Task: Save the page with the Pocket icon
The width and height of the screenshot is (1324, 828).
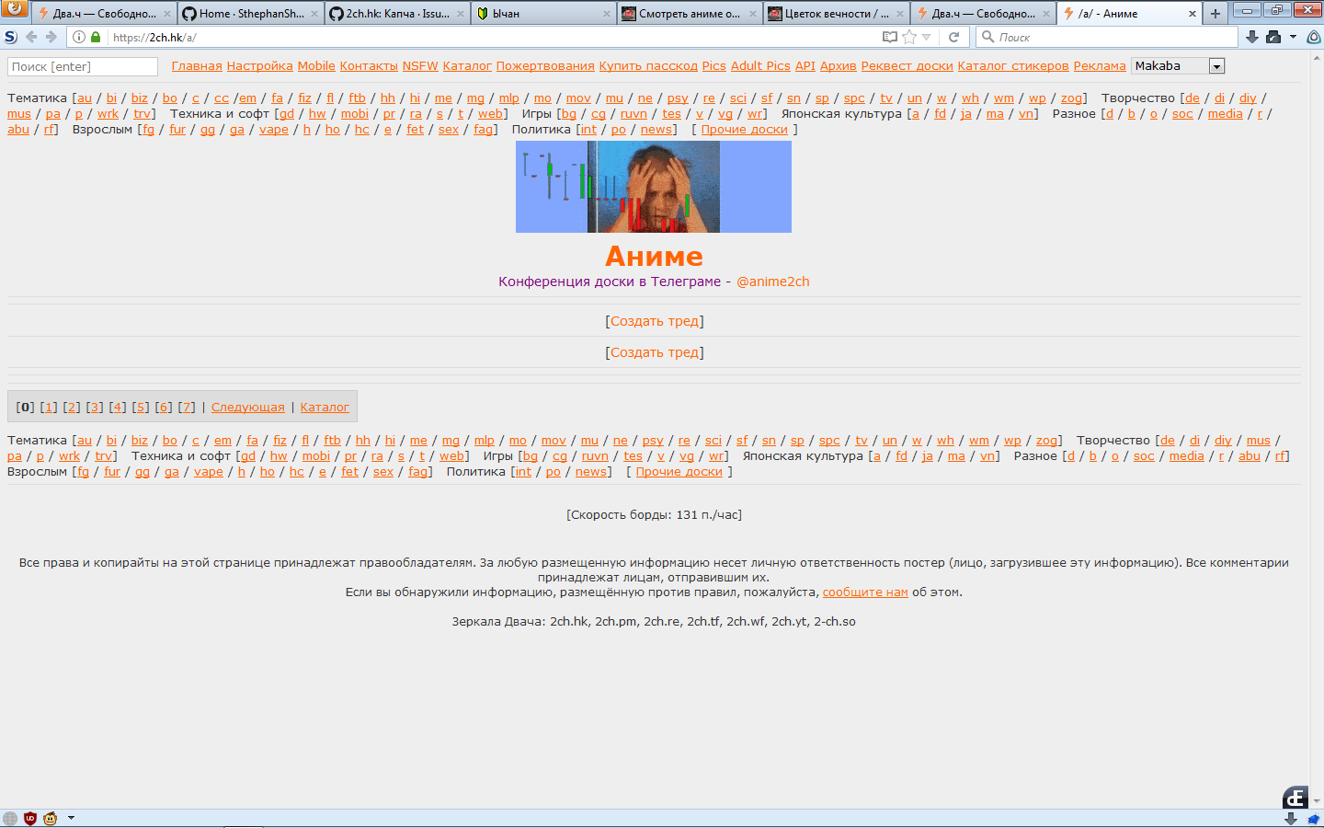Action: [1273, 37]
